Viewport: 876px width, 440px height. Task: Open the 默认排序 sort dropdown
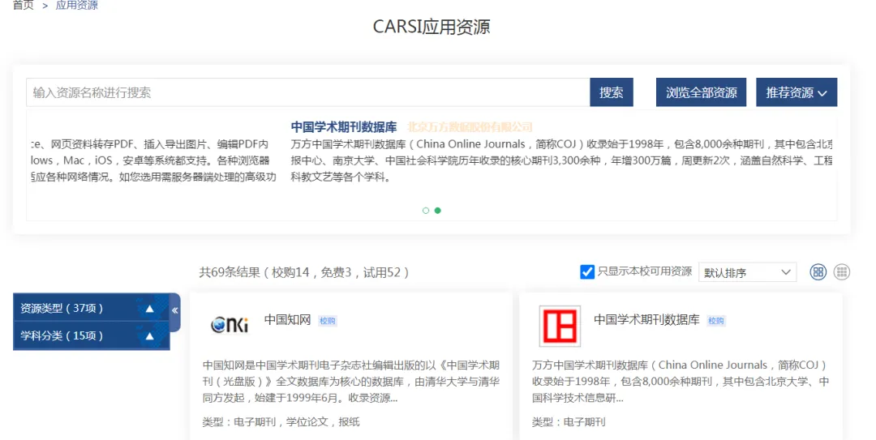747,272
